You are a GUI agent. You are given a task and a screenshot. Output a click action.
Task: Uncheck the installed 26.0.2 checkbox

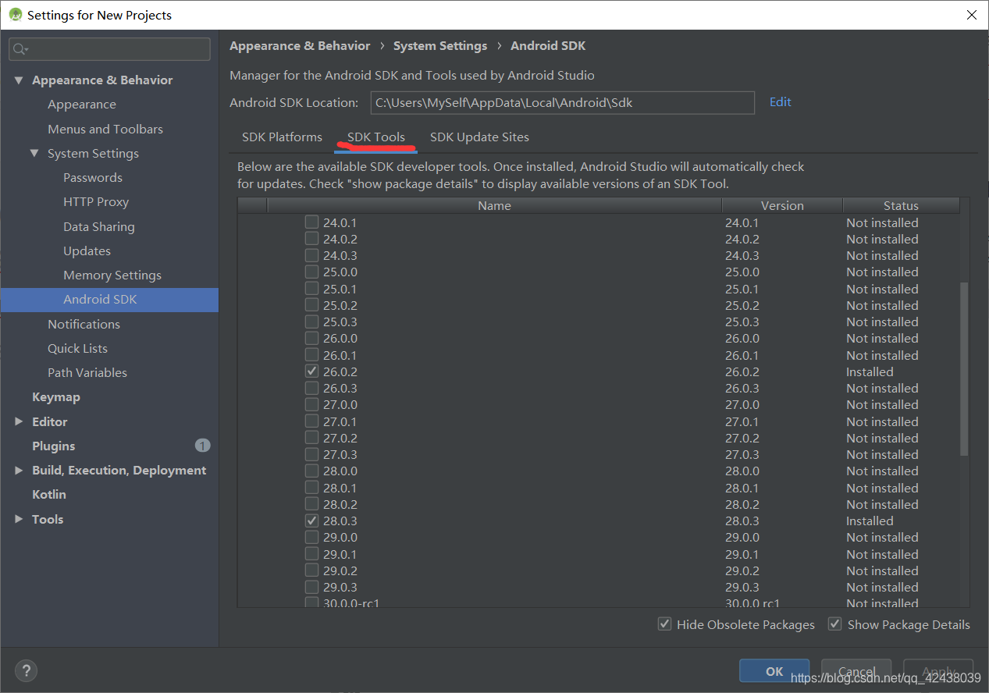(x=311, y=371)
